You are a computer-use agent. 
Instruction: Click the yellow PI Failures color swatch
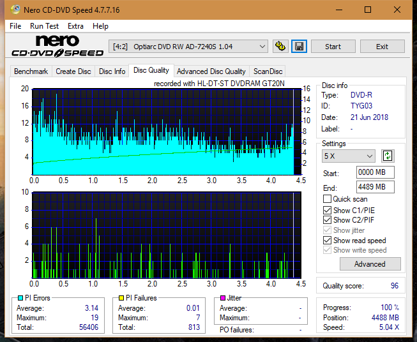[121, 298]
